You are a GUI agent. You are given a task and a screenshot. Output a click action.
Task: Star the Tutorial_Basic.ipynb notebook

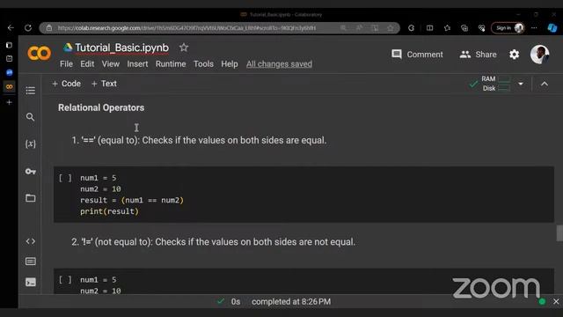[184, 48]
